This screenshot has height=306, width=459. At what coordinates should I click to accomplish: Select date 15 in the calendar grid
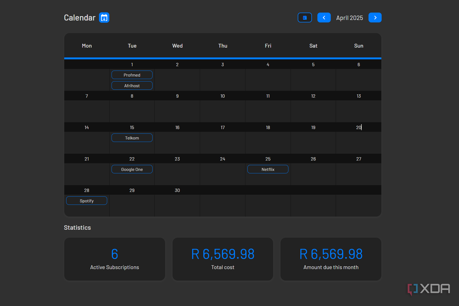click(x=132, y=127)
